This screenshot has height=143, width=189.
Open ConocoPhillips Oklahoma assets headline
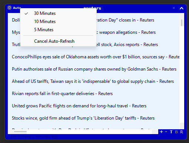point(96,57)
